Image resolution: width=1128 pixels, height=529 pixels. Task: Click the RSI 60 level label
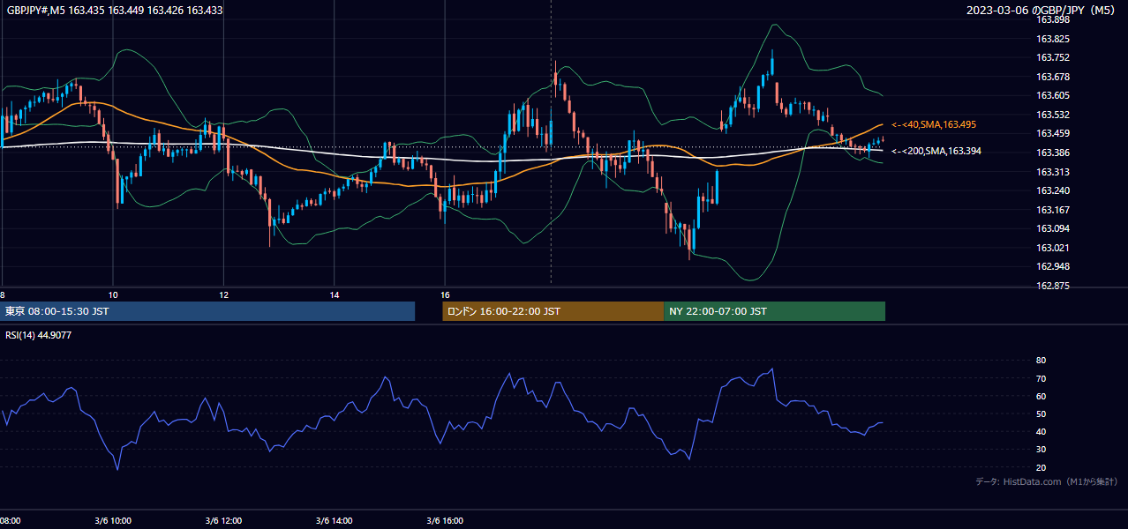point(1041,396)
